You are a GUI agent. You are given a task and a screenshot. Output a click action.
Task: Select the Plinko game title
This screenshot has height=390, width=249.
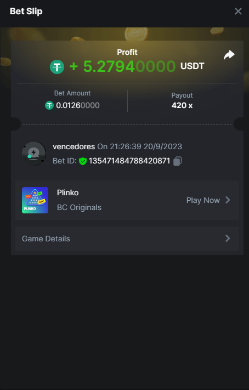pos(67,193)
